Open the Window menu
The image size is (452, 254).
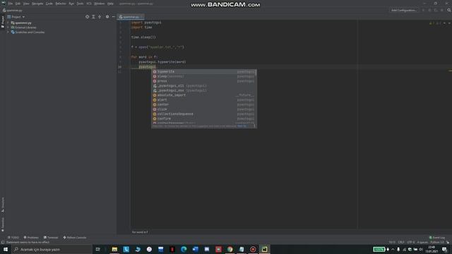coord(100,4)
